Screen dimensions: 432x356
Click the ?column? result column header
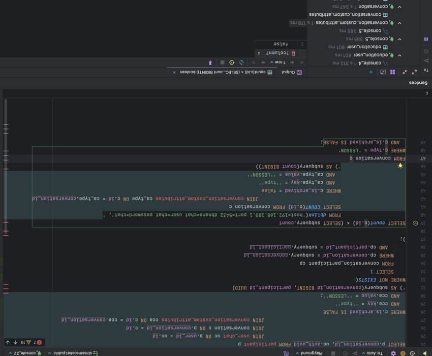pyautogui.click(x=276, y=53)
